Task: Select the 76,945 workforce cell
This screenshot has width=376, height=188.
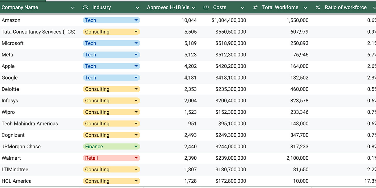Action: 280,55
